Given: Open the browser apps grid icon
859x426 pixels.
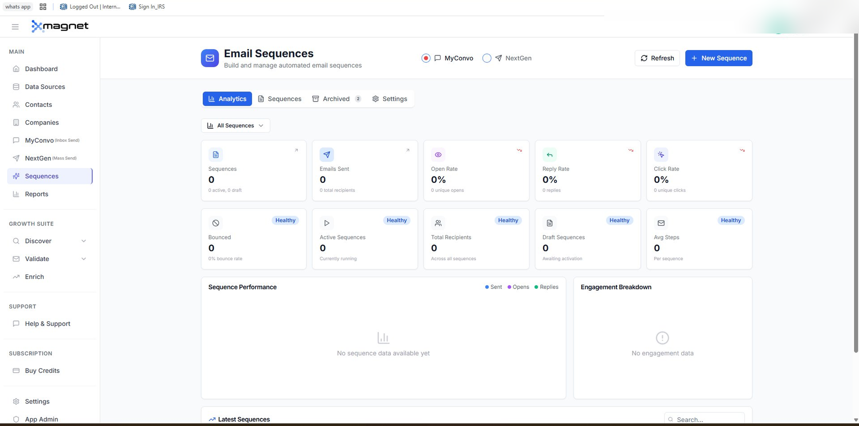Looking at the screenshot, I should click(43, 7).
